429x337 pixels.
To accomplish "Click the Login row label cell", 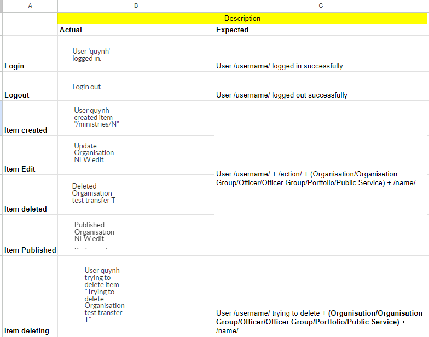I will point(30,54).
